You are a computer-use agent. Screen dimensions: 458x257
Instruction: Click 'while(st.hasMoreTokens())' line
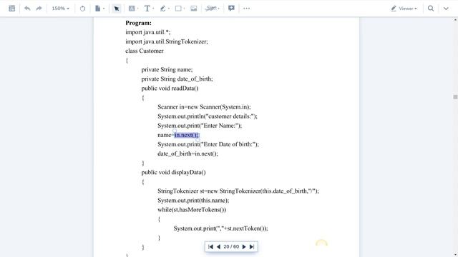coord(192,209)
